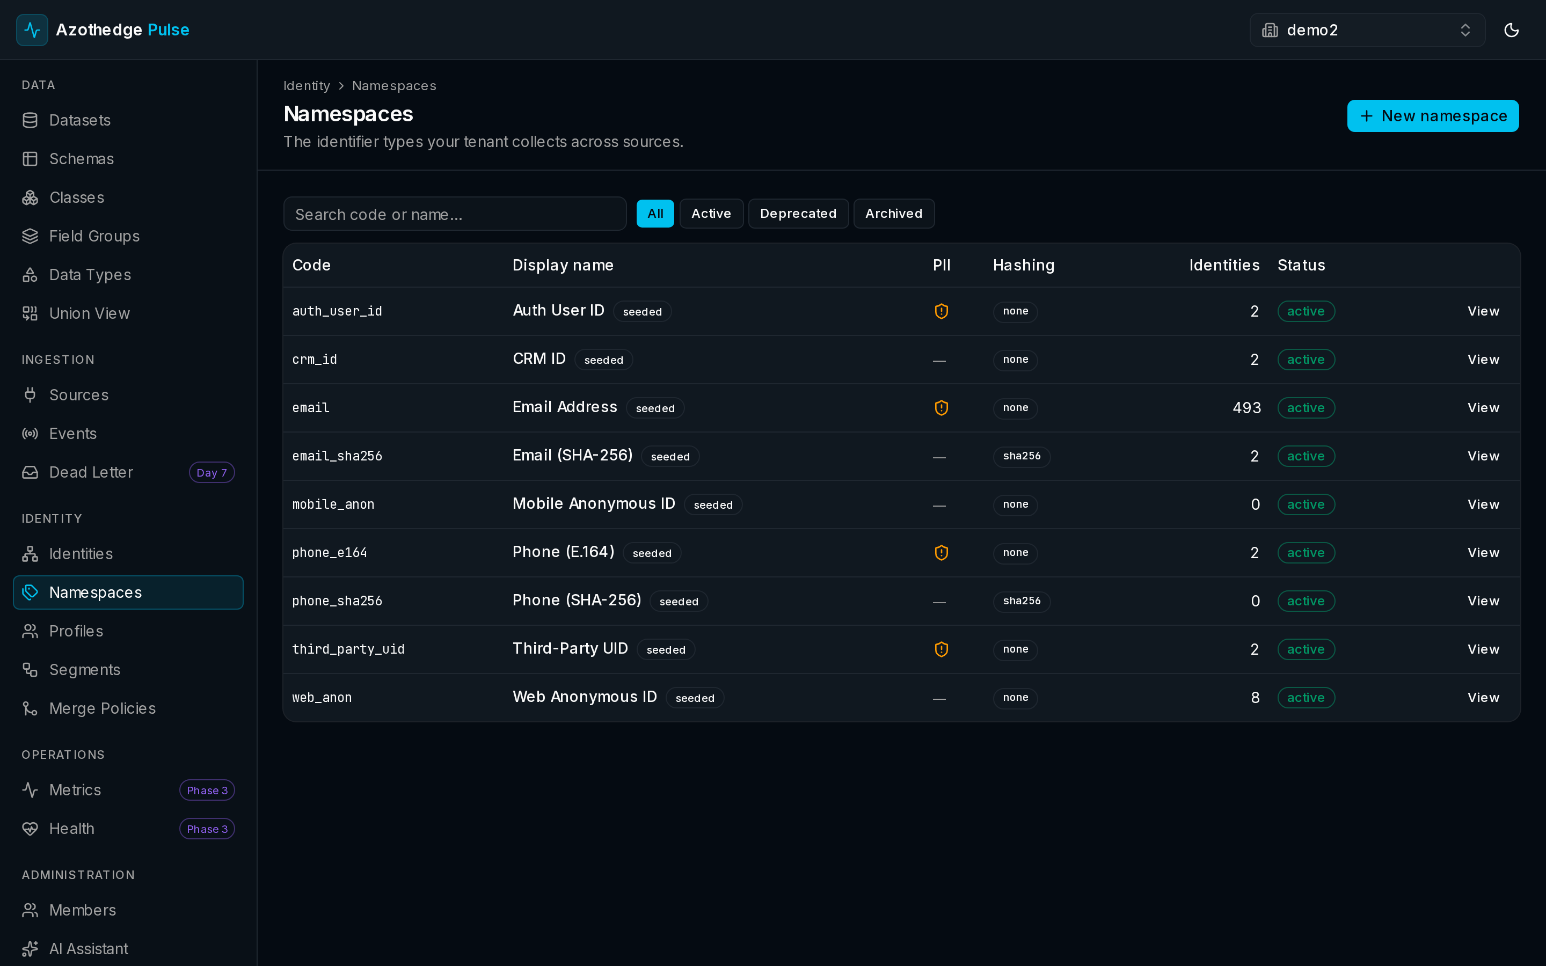Screen dimensions: 1546x966
Task: Open Profiles page
Action: pos(128,631)
